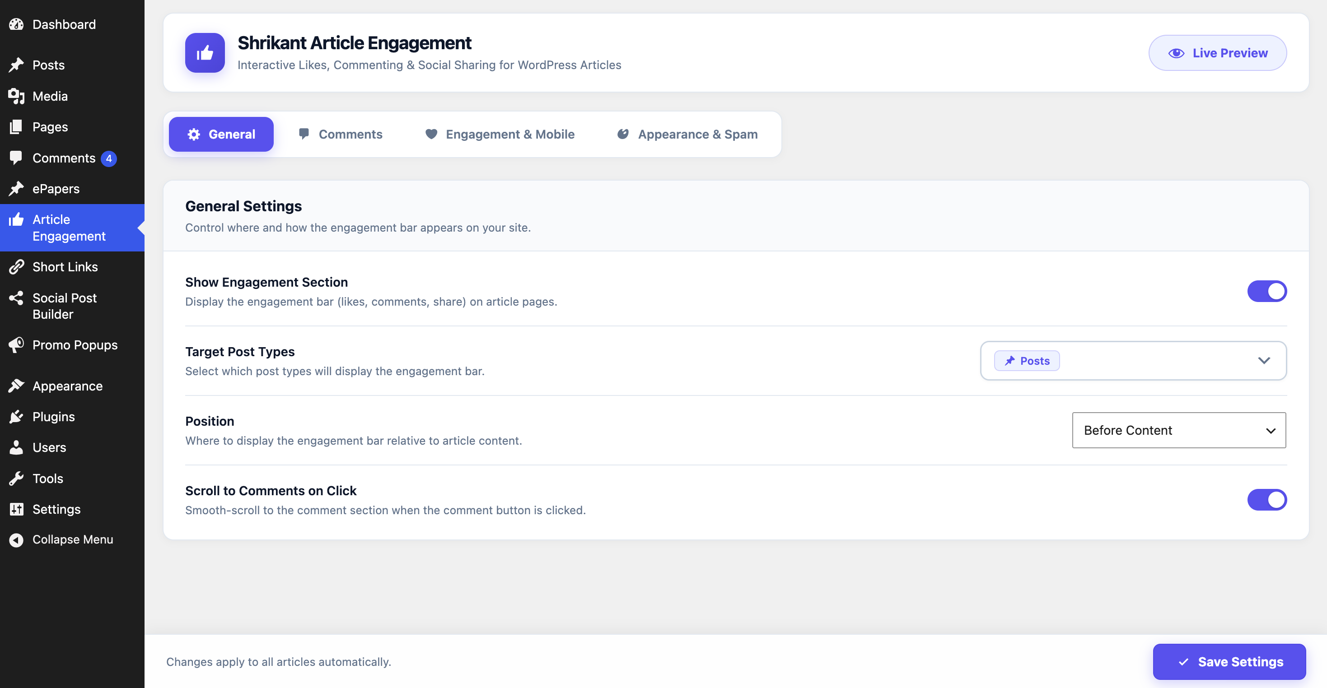Image resolution: width=1327 pixels, height=688 pixels.
Task: Open Posts in the admin menu
Action: [72, 65]
